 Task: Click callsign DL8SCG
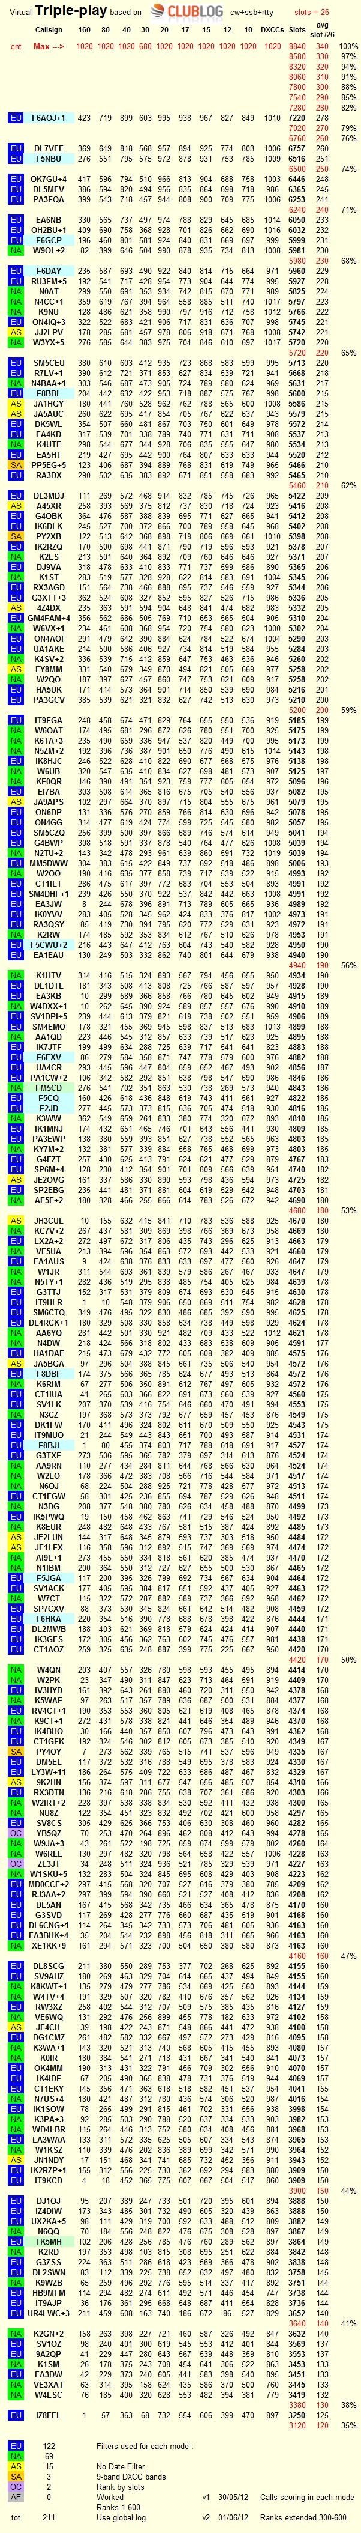(48, 1965)
